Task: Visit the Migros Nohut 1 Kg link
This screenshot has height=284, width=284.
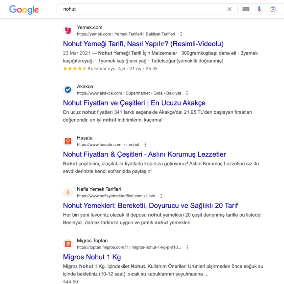Action: (x=92, y=257)
